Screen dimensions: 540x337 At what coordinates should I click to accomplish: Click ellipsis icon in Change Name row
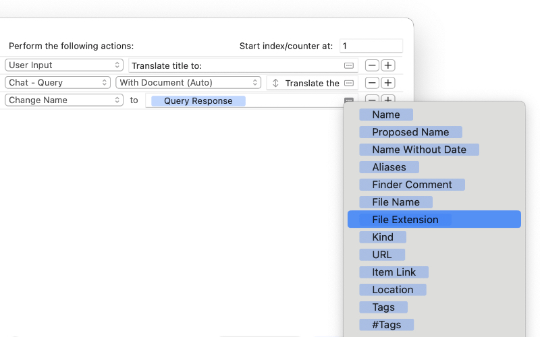point(349,100)
